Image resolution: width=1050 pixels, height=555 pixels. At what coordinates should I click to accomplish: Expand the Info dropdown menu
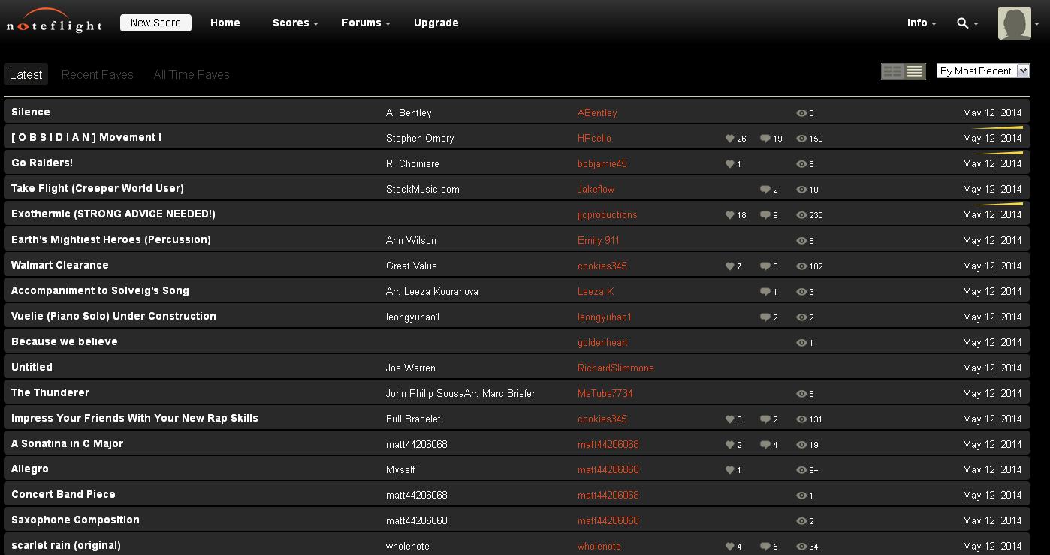click(x=922, y=23)
